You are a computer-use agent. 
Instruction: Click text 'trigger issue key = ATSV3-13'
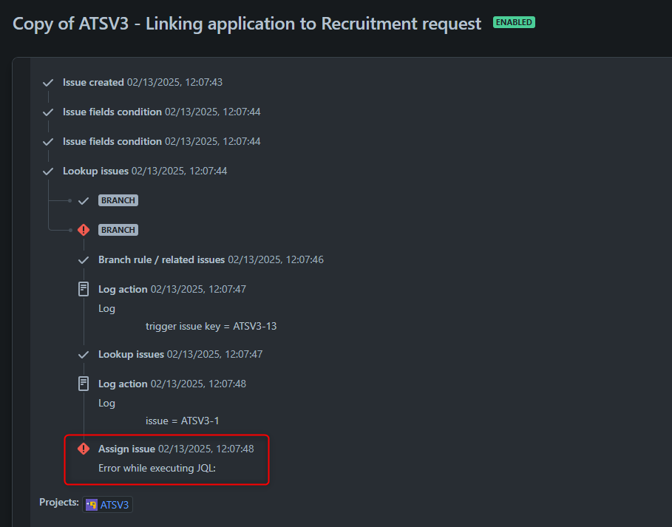[x=211, y=327]
